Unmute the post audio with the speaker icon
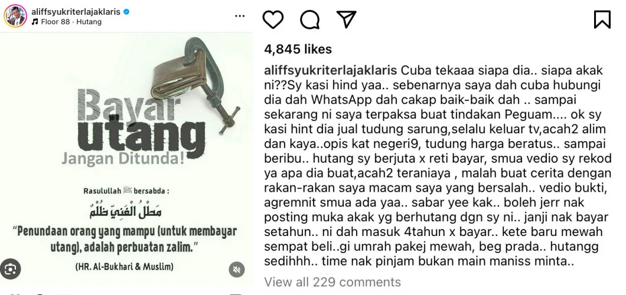Screen dimensions: 626x295 (x=237, y=270)
